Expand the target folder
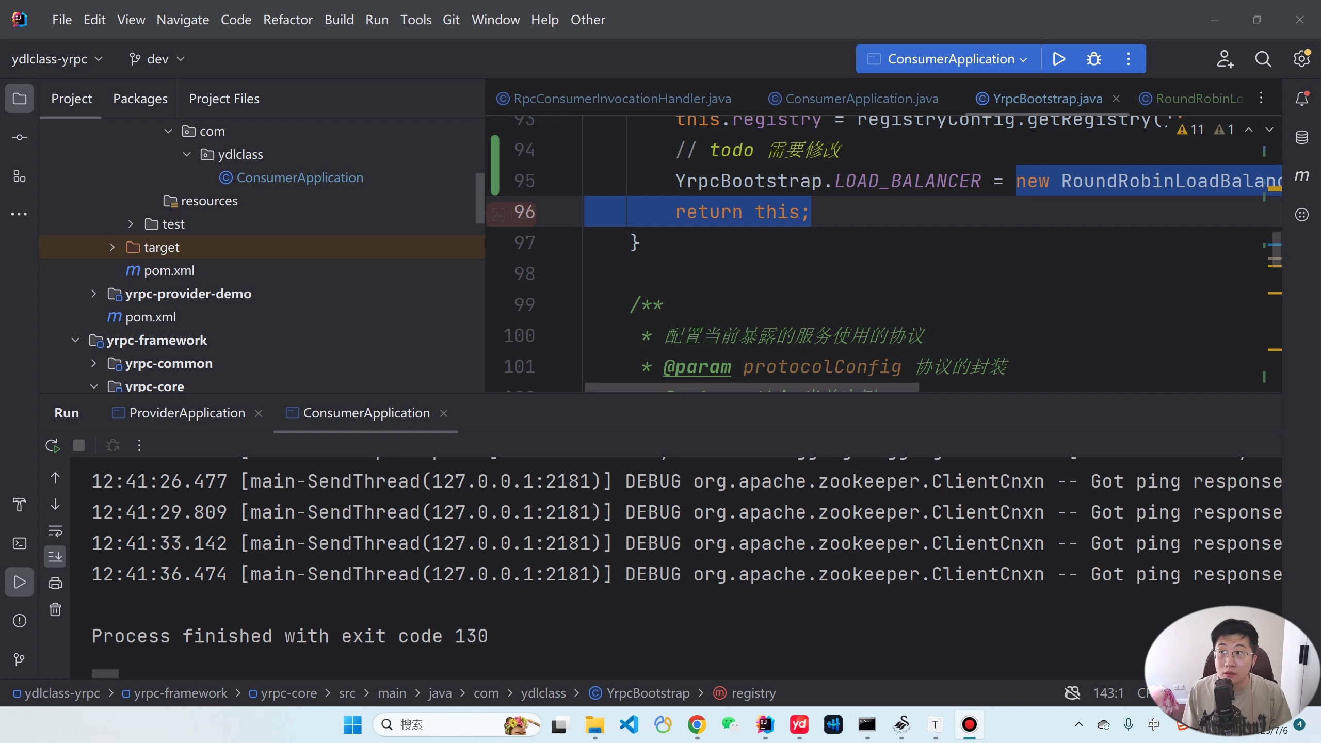 pos(112,247)
